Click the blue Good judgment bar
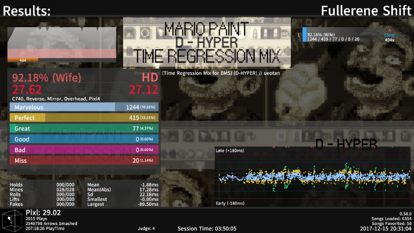The width and height of the screenshot is (414, 233). coord(84,139)
